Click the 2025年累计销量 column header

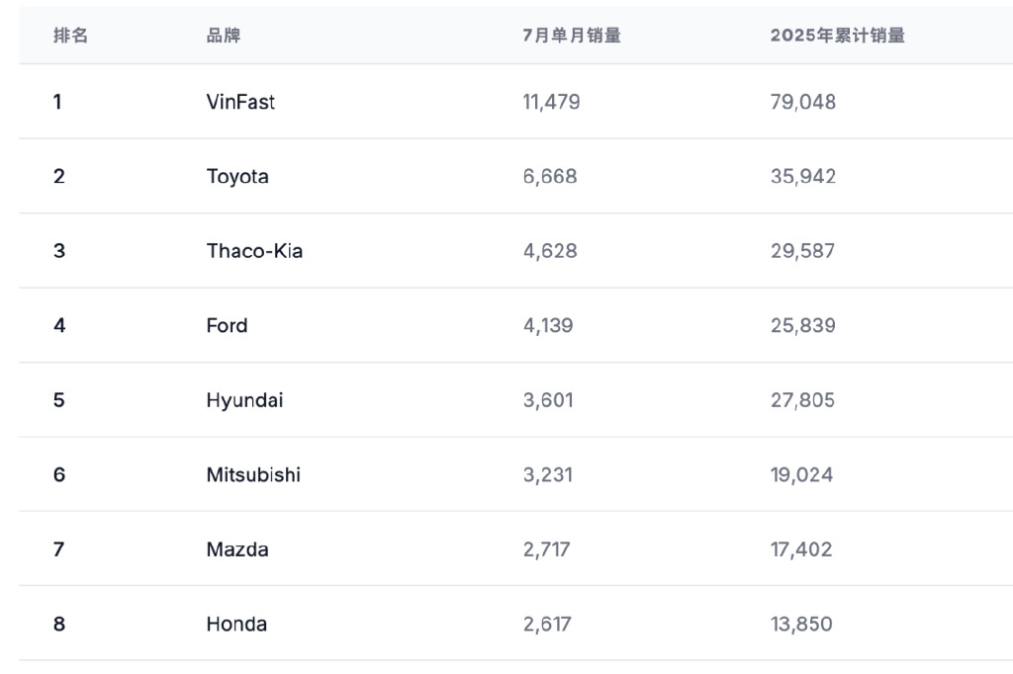pos(837,36)
